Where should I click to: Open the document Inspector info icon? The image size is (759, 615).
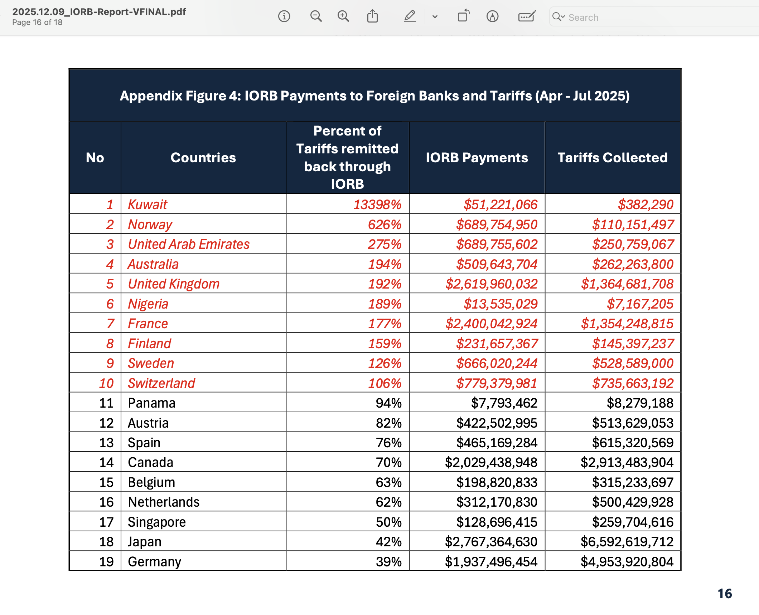(x=284, y=16)
